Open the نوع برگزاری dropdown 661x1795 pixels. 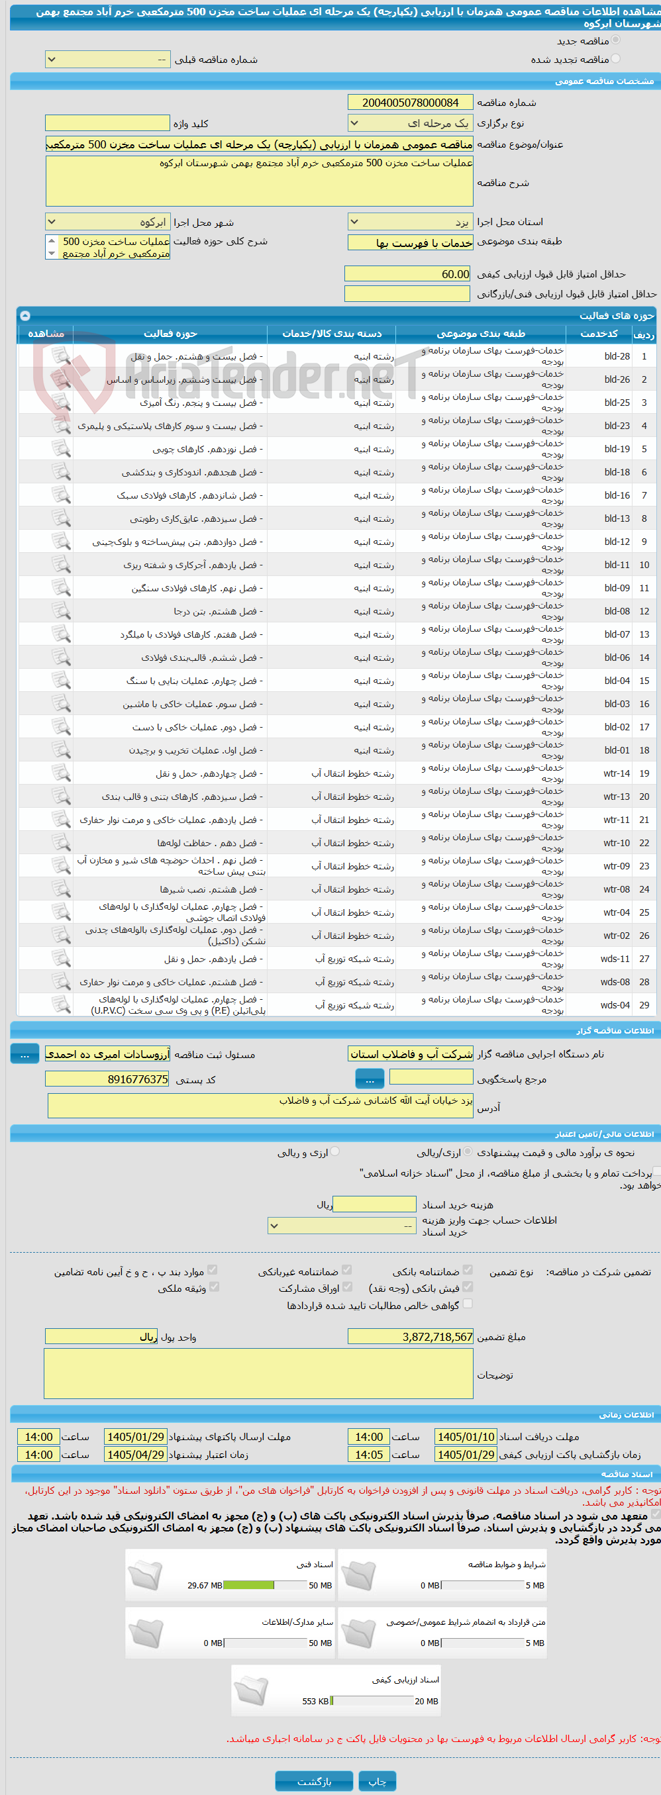tap(410, 122)
